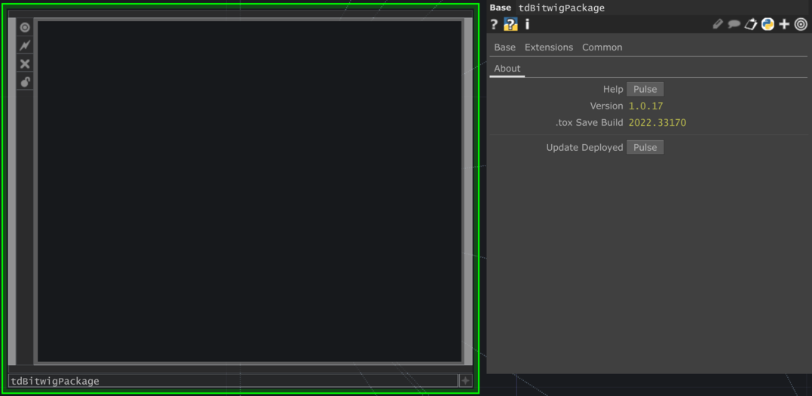Viewport: 812px width, 396px height.
Task: Click the plus icon in parameter header
Action: (x=784, y=24)
